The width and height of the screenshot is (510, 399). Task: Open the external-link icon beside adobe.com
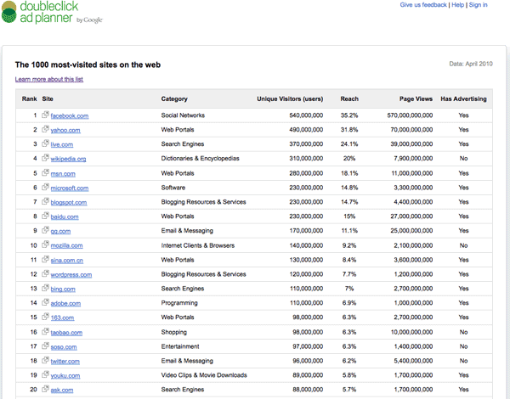pyautogui.click(x=45, y=302)
